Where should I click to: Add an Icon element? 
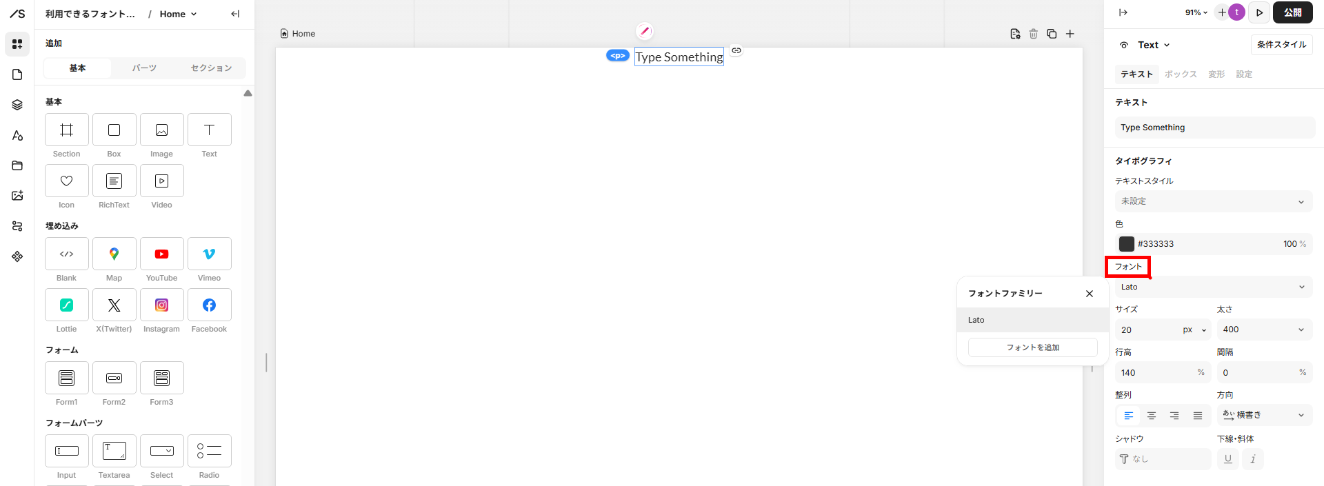(x=67, y=181)
